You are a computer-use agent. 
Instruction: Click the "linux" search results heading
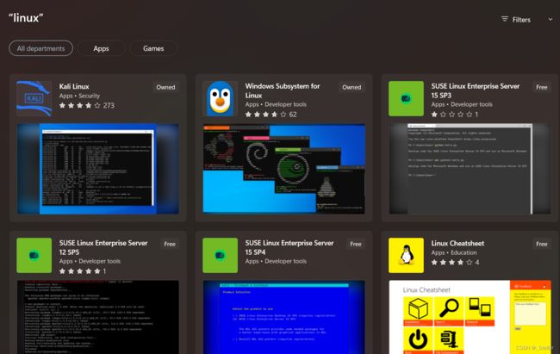click(x=26, y=18)
